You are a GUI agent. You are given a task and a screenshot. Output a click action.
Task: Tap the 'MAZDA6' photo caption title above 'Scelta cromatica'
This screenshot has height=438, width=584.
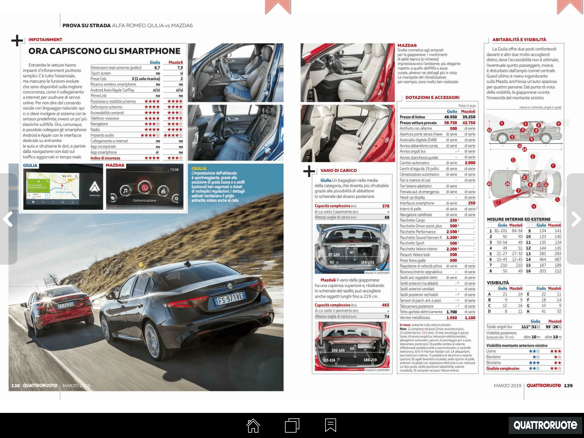pos(407,45)
